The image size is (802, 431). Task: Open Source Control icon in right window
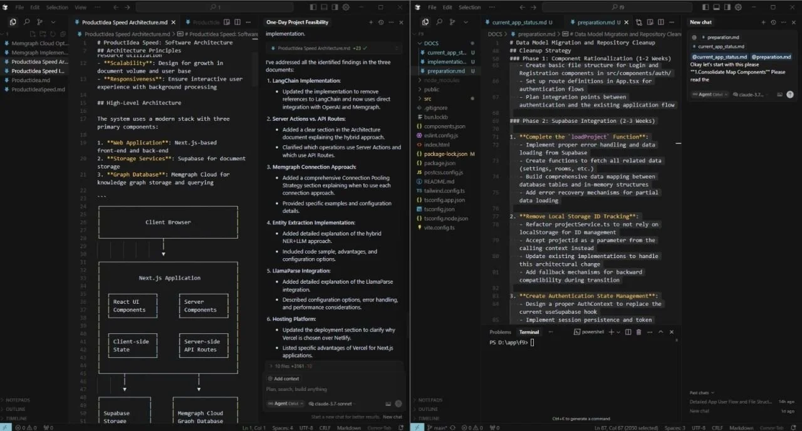point(453,22)
